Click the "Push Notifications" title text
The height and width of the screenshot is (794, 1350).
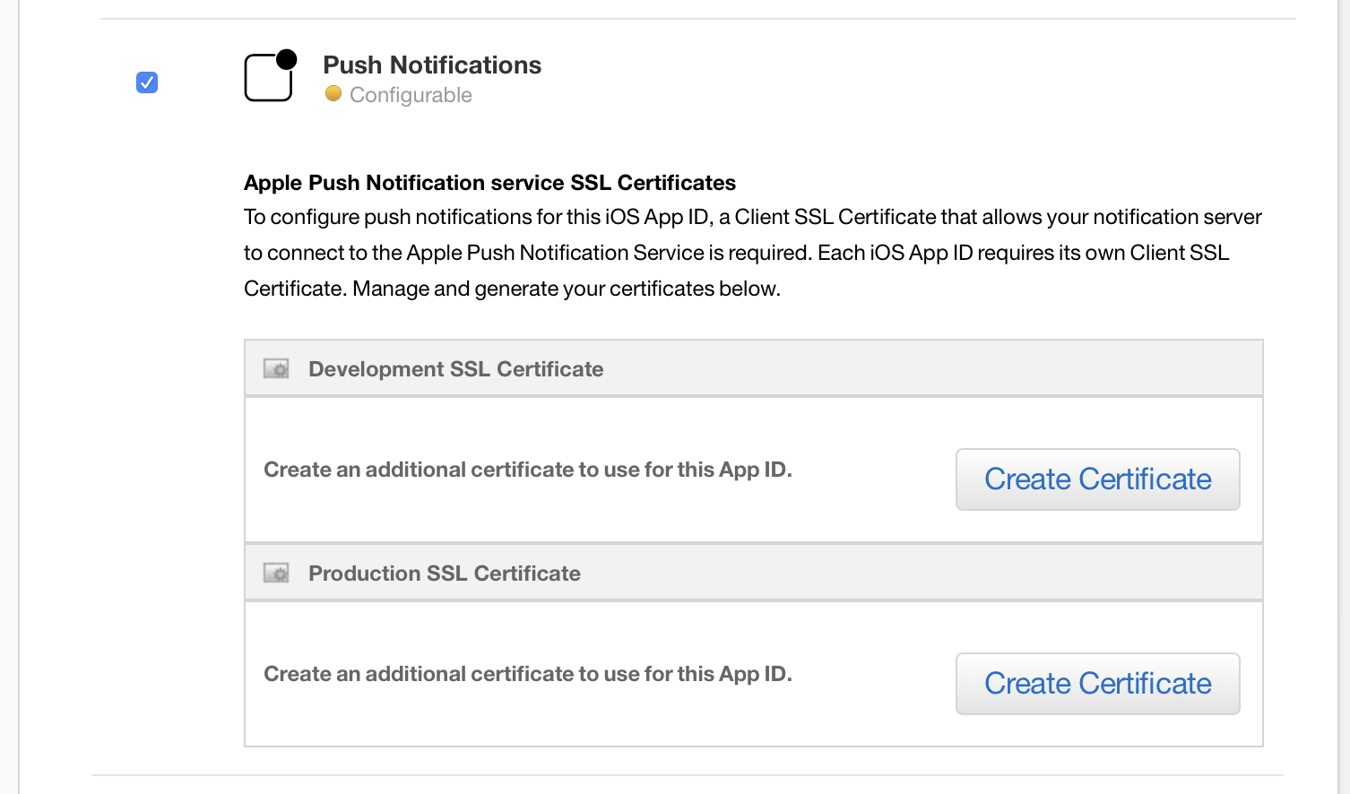(x=431, y=65)
